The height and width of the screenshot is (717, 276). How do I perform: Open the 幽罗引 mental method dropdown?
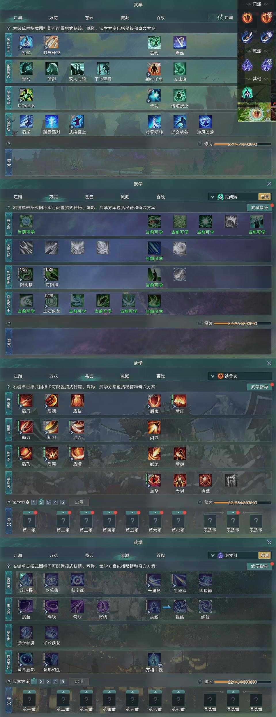pyautogui.click(x=213, y=556)
